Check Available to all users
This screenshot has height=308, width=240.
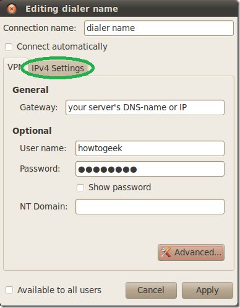pyautogui.click(x=9, y=290)
